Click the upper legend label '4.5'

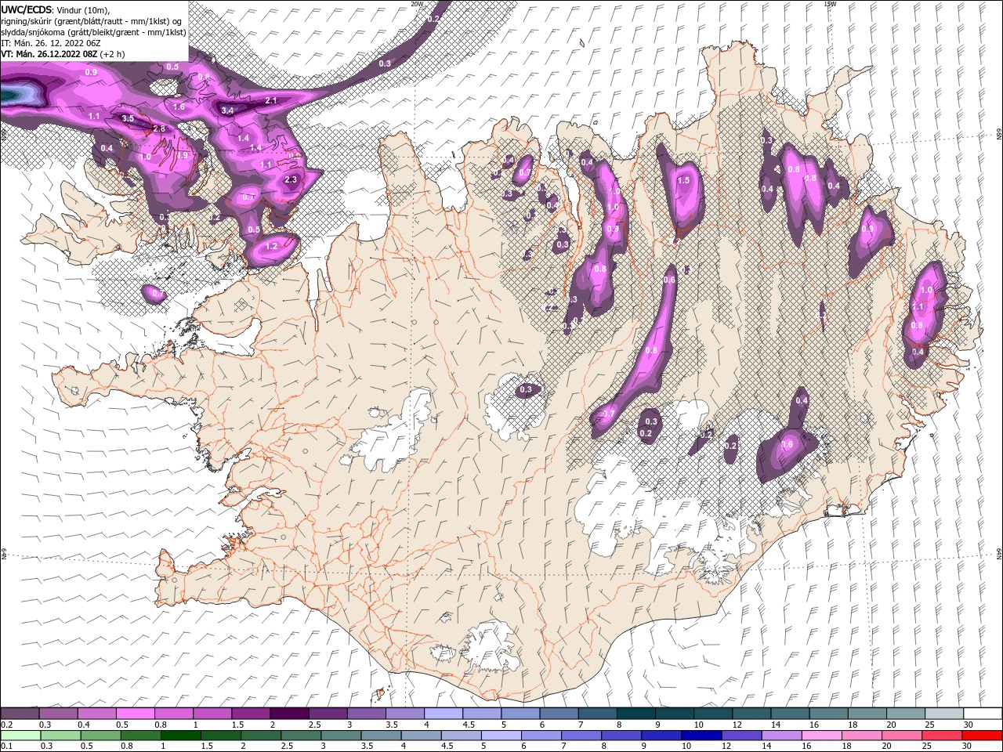coord(469,725)
